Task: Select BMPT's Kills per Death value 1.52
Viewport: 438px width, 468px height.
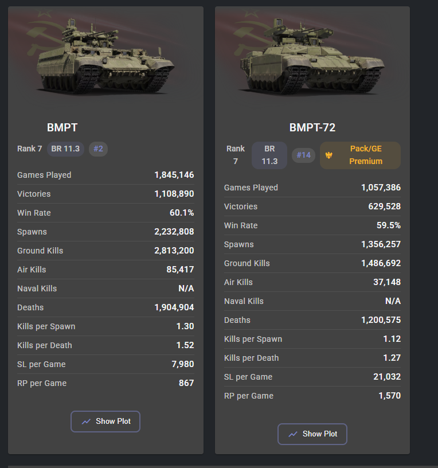Action: pos(185,345)
